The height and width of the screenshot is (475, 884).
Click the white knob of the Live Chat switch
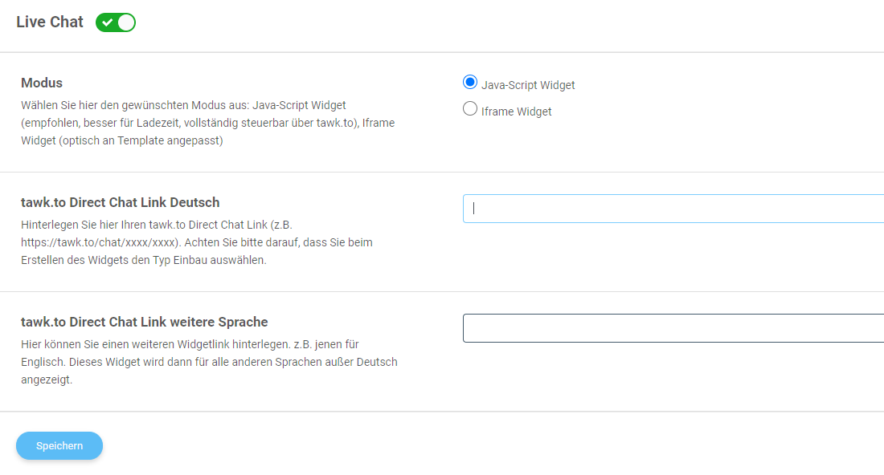click(x=125, y=22)
